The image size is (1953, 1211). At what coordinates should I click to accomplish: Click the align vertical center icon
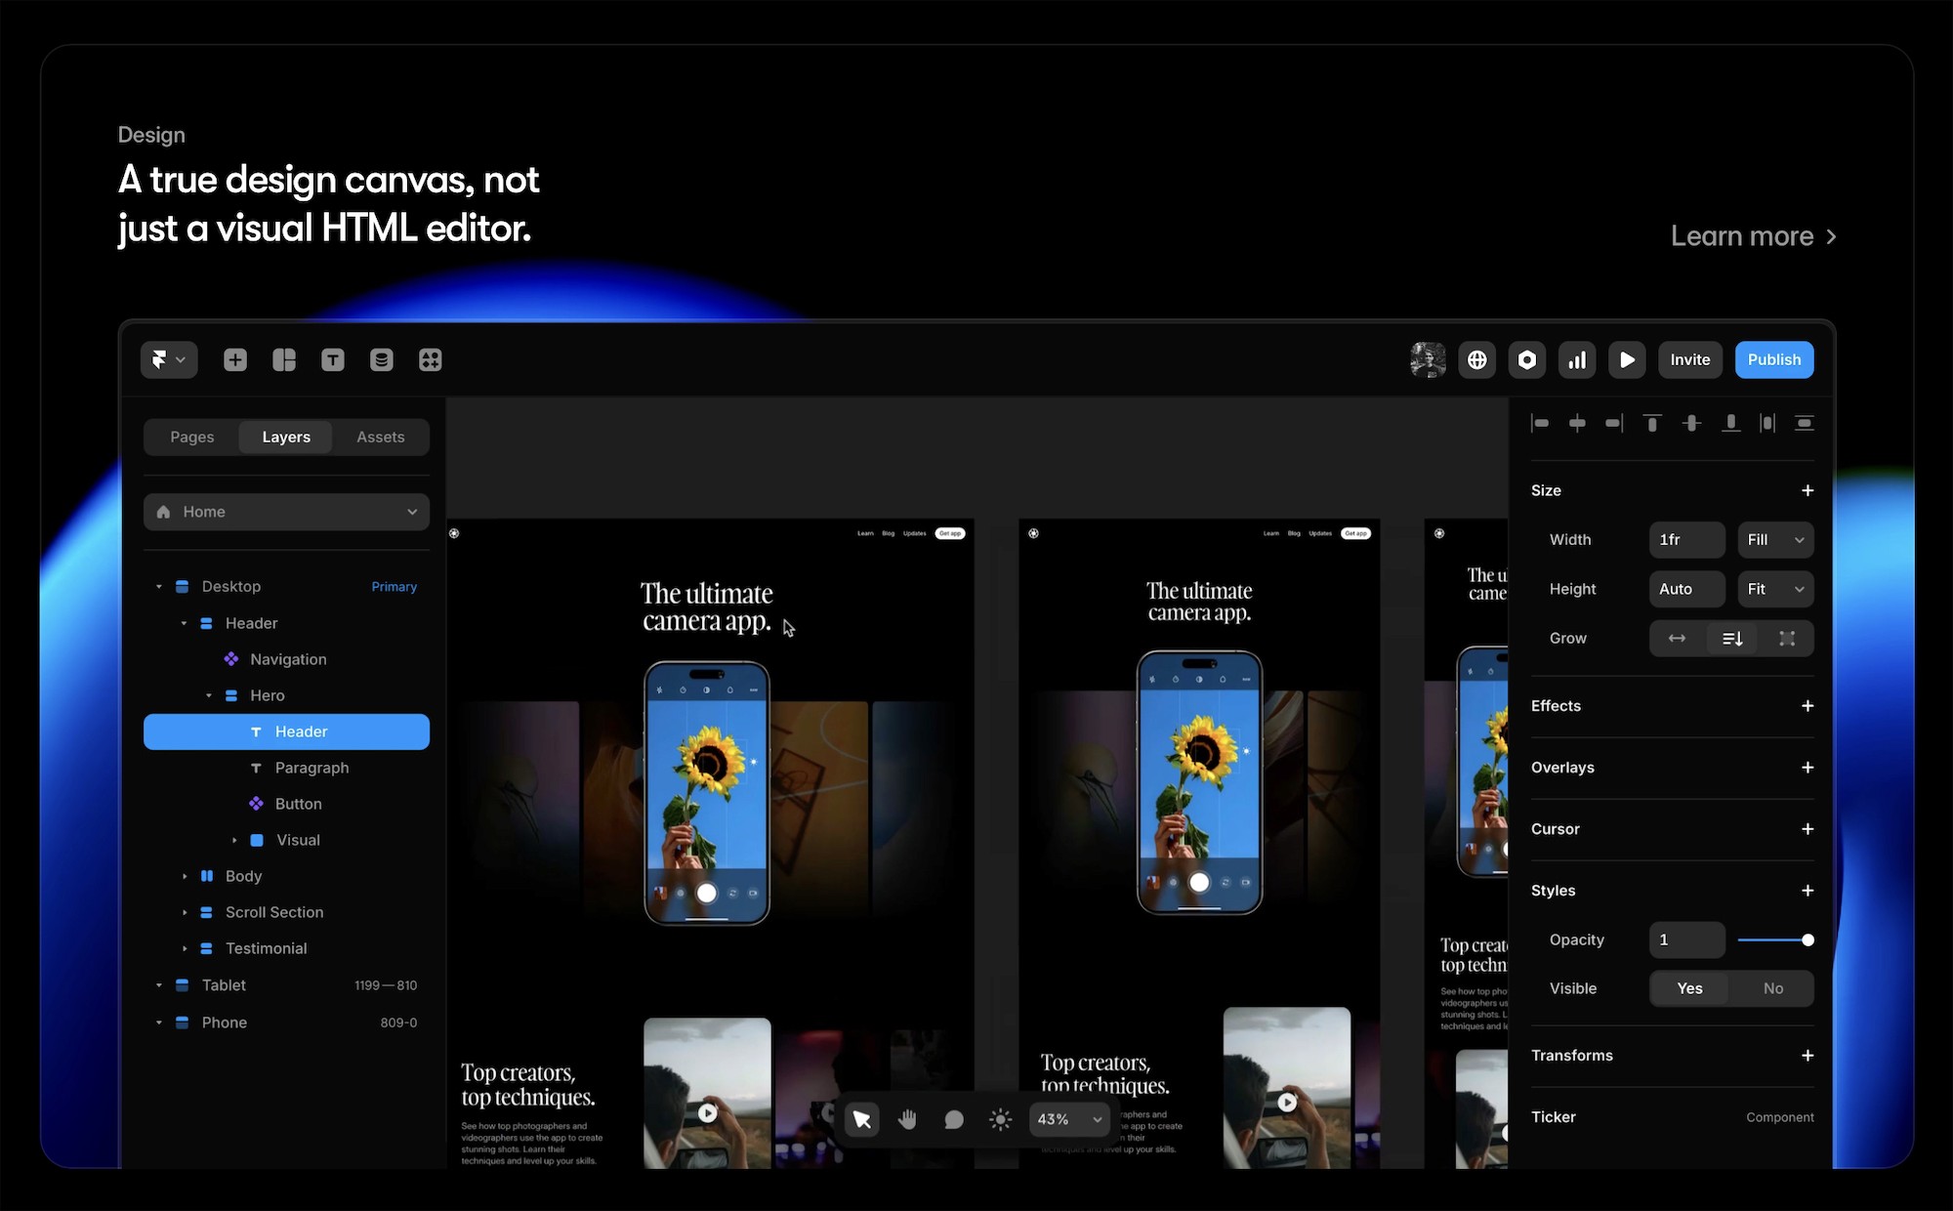1692,423
